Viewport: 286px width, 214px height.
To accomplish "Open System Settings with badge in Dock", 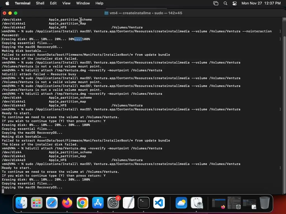I will click(x=113, y=203).
